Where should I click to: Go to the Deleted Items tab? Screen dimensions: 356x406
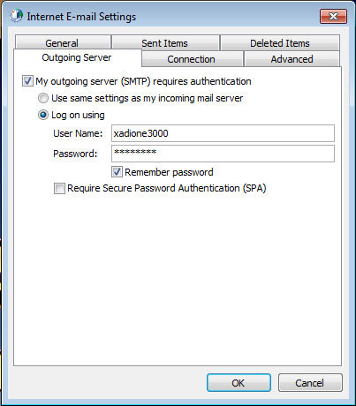click(x=280, y=43)
